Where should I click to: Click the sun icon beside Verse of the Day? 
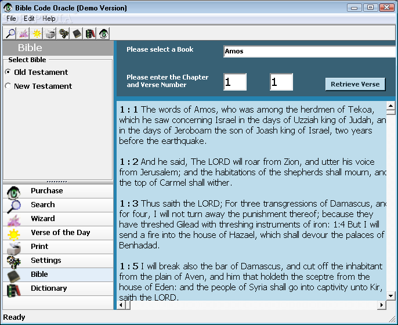click(x=13, y=234)
